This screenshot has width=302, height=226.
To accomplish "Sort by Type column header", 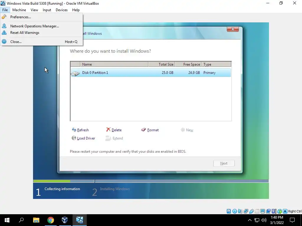I will point(216,64).
